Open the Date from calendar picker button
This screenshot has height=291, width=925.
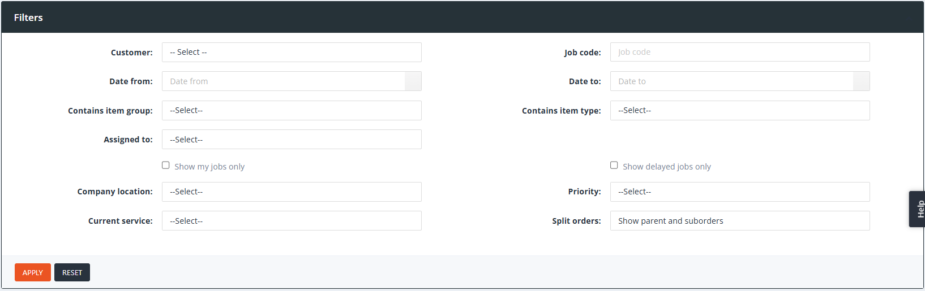tap(413, 81)
